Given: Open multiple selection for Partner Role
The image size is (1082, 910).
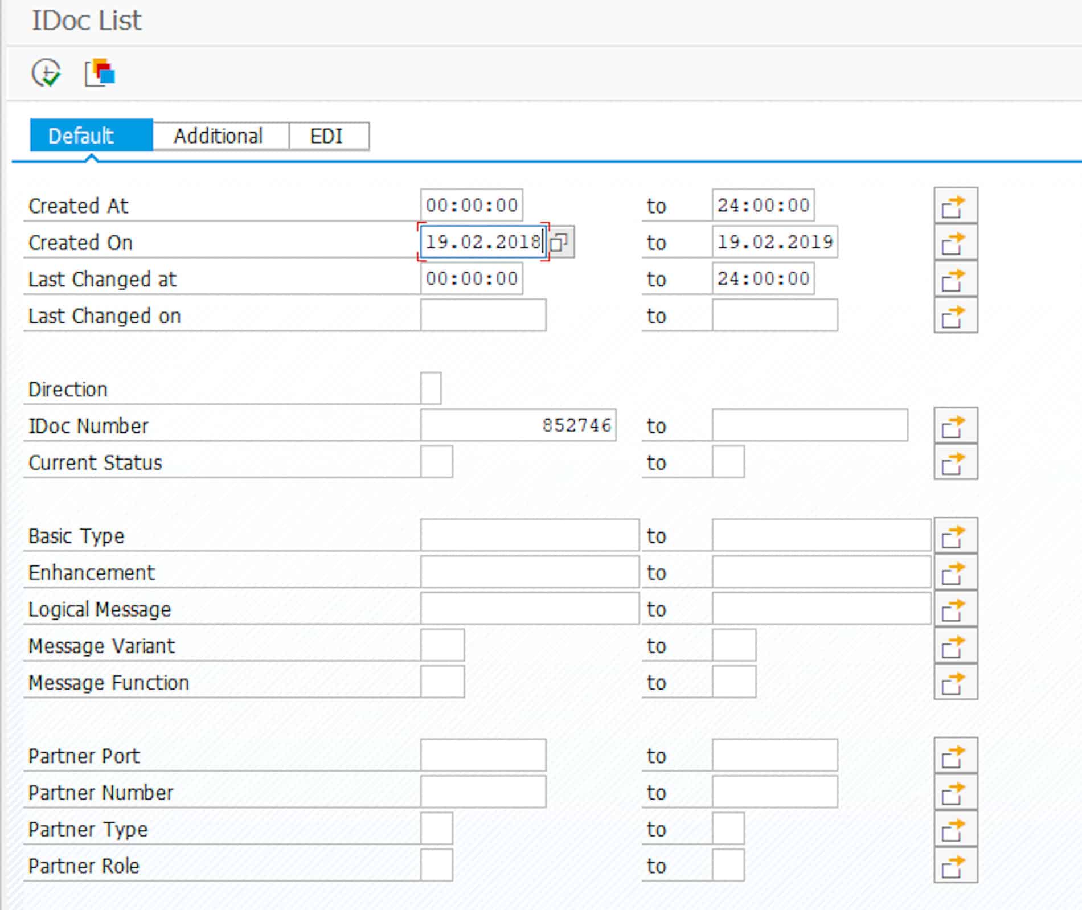Looking at the screenshot, I should coord(955,866).
